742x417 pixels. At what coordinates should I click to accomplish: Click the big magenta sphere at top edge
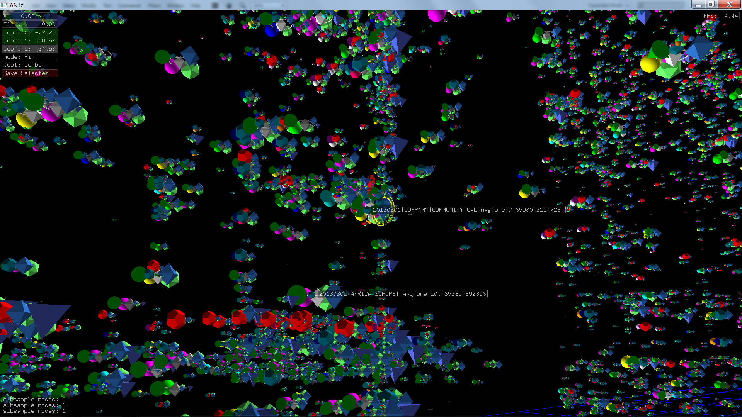click(436, 15)
